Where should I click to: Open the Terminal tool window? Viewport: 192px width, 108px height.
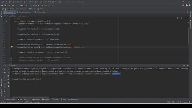(x=46, y=99)
